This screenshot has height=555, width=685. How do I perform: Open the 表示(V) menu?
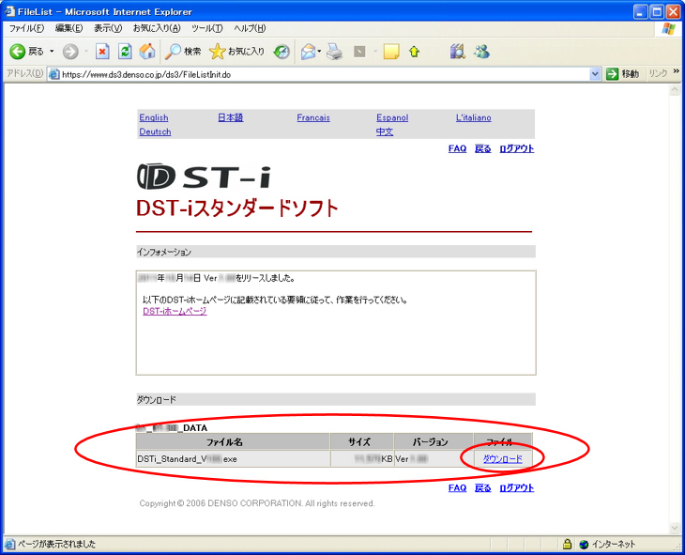click(x=108, y=28)
